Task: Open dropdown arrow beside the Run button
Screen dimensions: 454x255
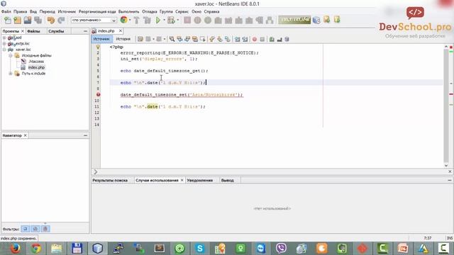Action: pos(164,21)
